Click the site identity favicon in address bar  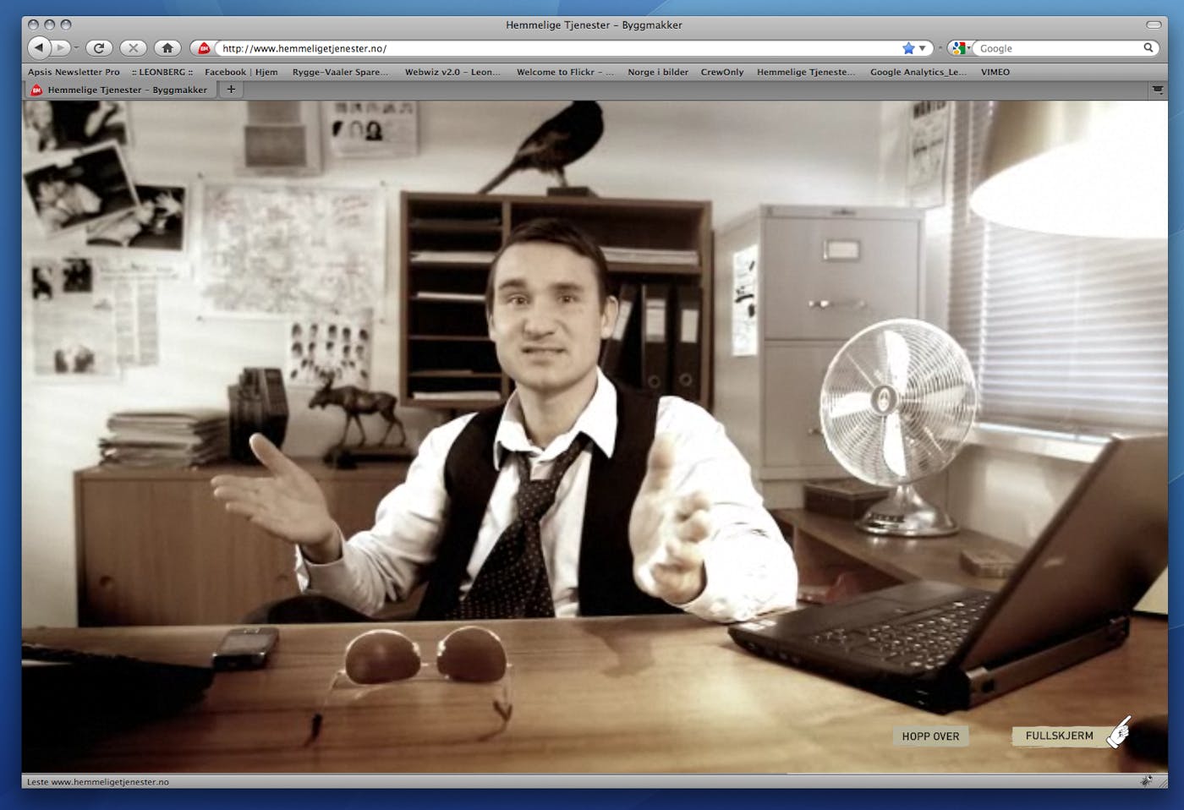[x=204, y=48]
